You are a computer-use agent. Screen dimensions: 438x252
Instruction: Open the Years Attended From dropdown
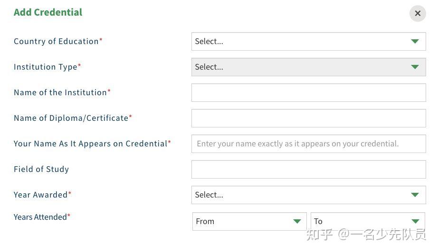[242, 222]
